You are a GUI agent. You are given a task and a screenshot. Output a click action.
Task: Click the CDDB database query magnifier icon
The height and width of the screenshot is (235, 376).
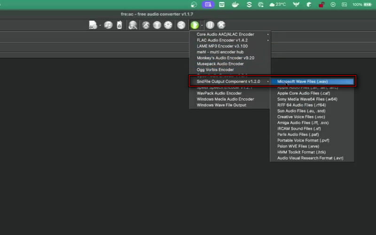[x=133, y=25]
